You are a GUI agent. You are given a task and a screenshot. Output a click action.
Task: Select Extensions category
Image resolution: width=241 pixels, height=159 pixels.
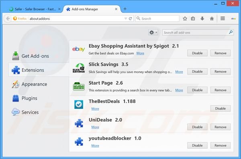click(x=39, y=70)
